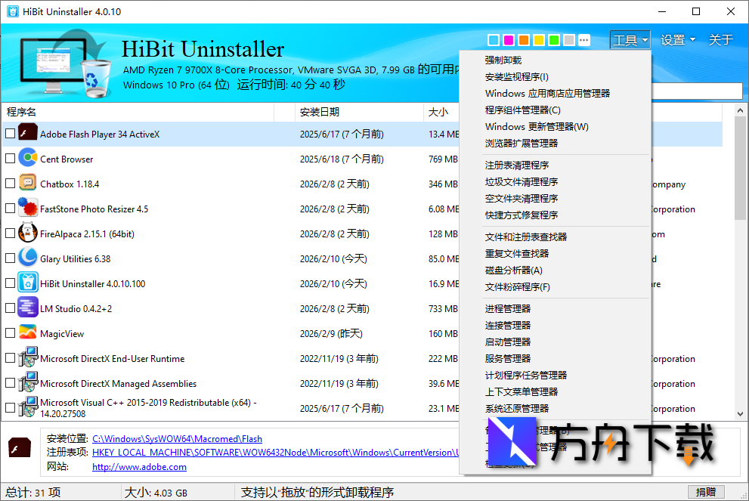Click the FireAlpaca icon in the list

pos(26,232)
